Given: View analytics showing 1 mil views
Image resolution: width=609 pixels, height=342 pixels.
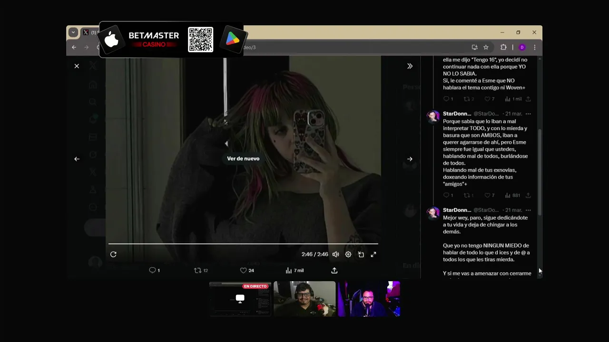Looking at the screenshot, I should 513,99.
